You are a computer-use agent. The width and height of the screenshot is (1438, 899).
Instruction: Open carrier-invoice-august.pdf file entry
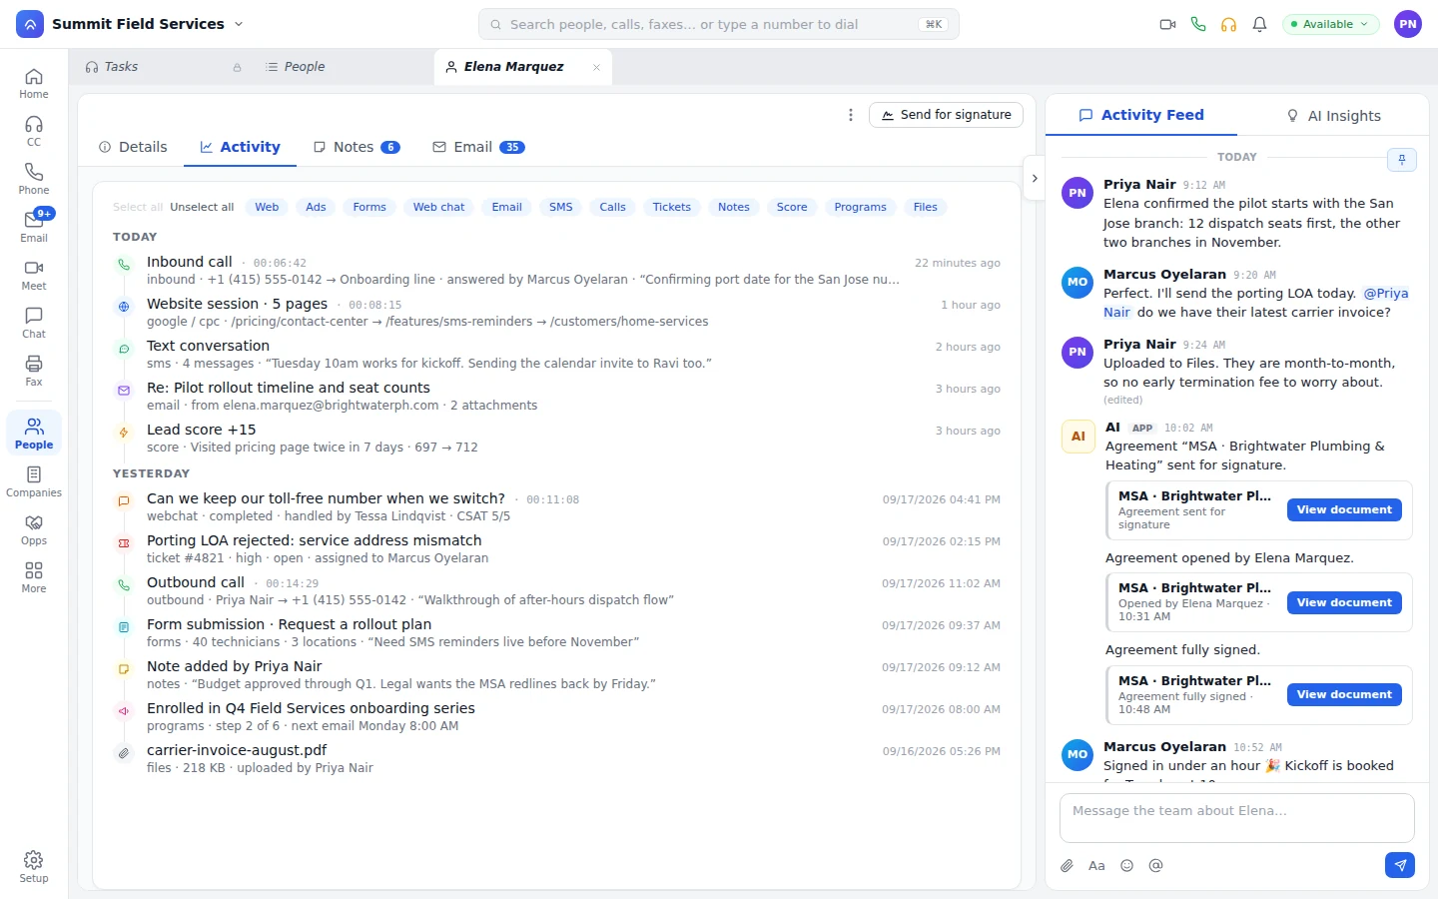[558, 759]
